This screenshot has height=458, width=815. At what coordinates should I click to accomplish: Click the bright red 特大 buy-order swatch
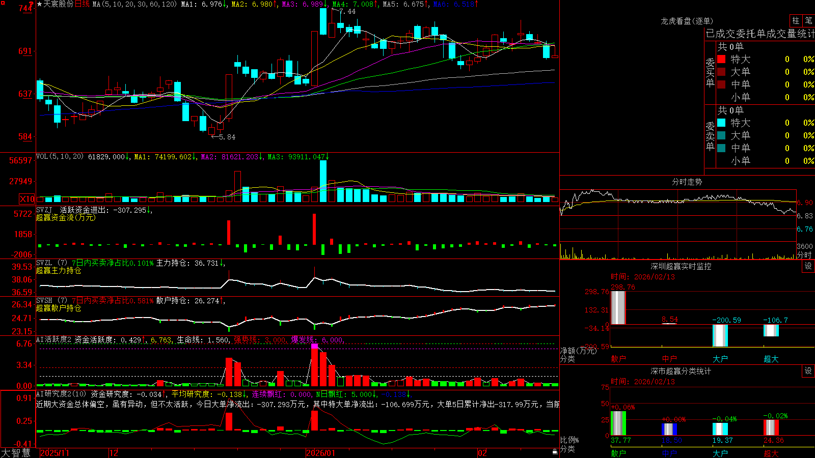[x=721, y=59]
